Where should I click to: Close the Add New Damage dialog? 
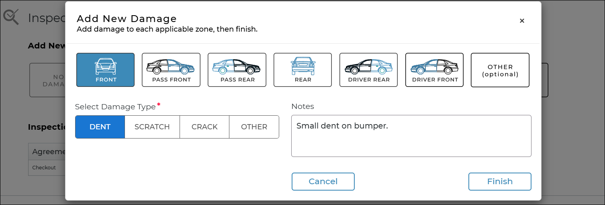(522, 21)
